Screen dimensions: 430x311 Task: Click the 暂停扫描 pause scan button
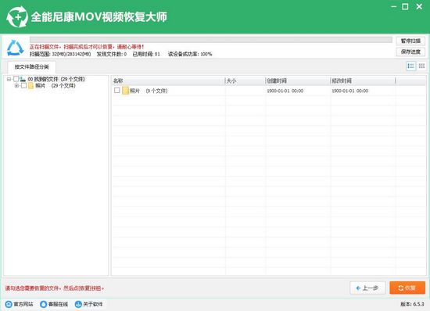pyautogui.click(x=410, y=41)
